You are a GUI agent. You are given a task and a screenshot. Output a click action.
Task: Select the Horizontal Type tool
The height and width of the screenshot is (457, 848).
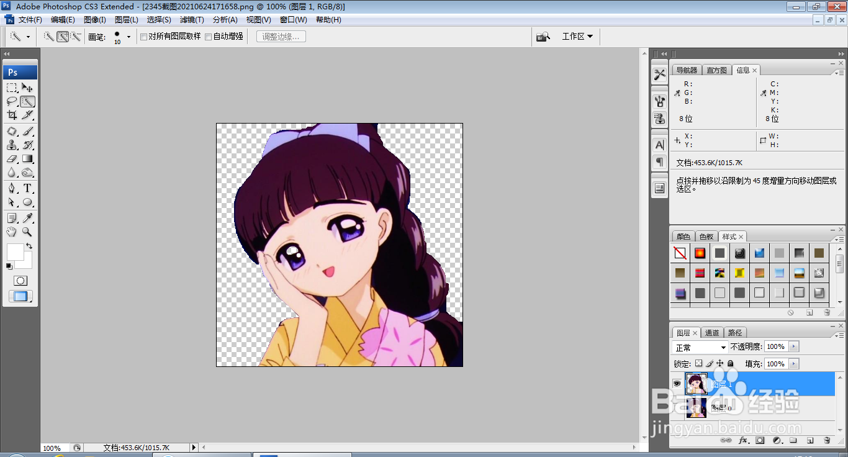(27, 189)
